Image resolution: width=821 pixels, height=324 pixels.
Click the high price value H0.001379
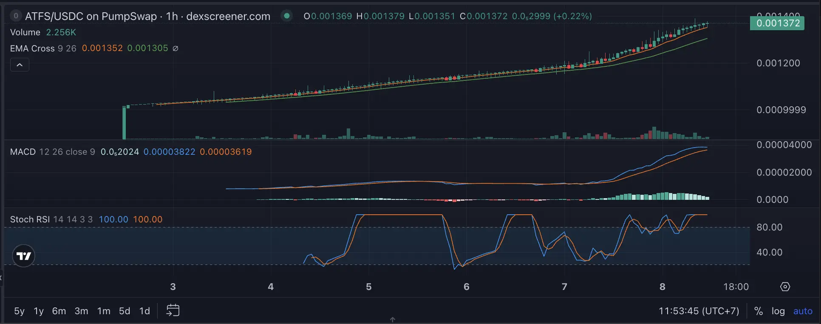pos(380,16)
